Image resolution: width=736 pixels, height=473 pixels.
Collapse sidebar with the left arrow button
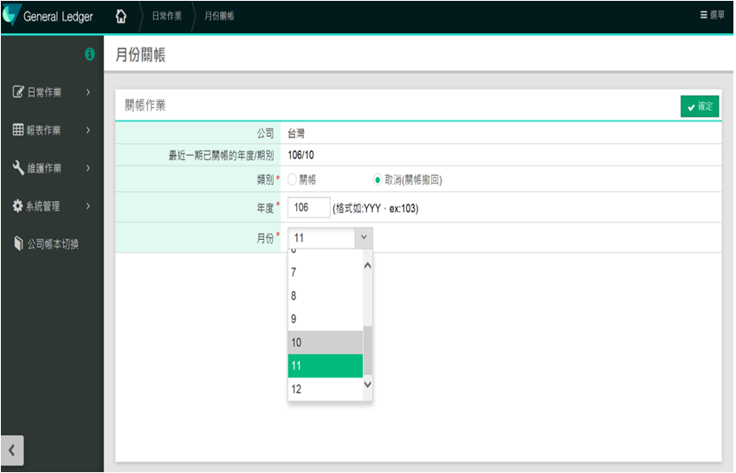tap(12, 451)
